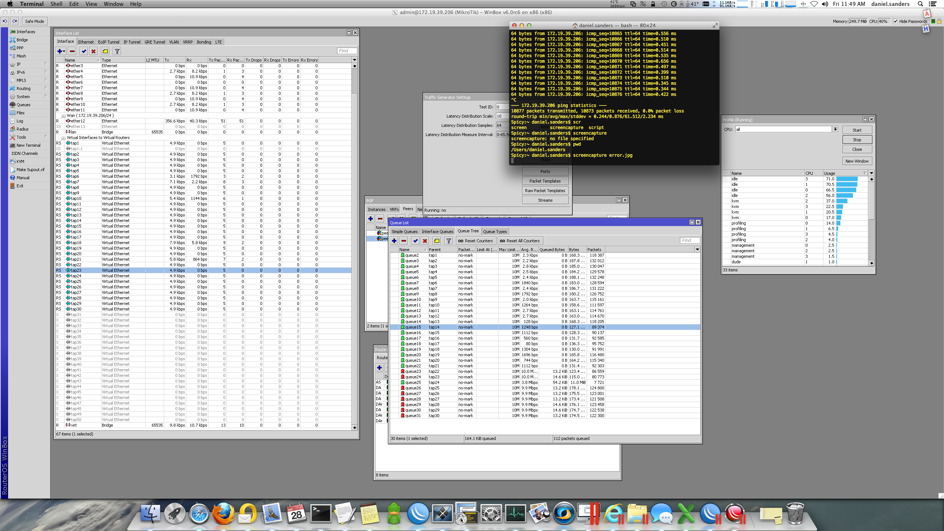
Task: Open a New Window from Profile
Action: click(x=857, y=161)
